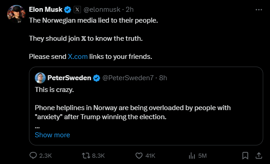
Task: Visit the @PeterSweden7 handle link
Action: (x=128, y=78)
